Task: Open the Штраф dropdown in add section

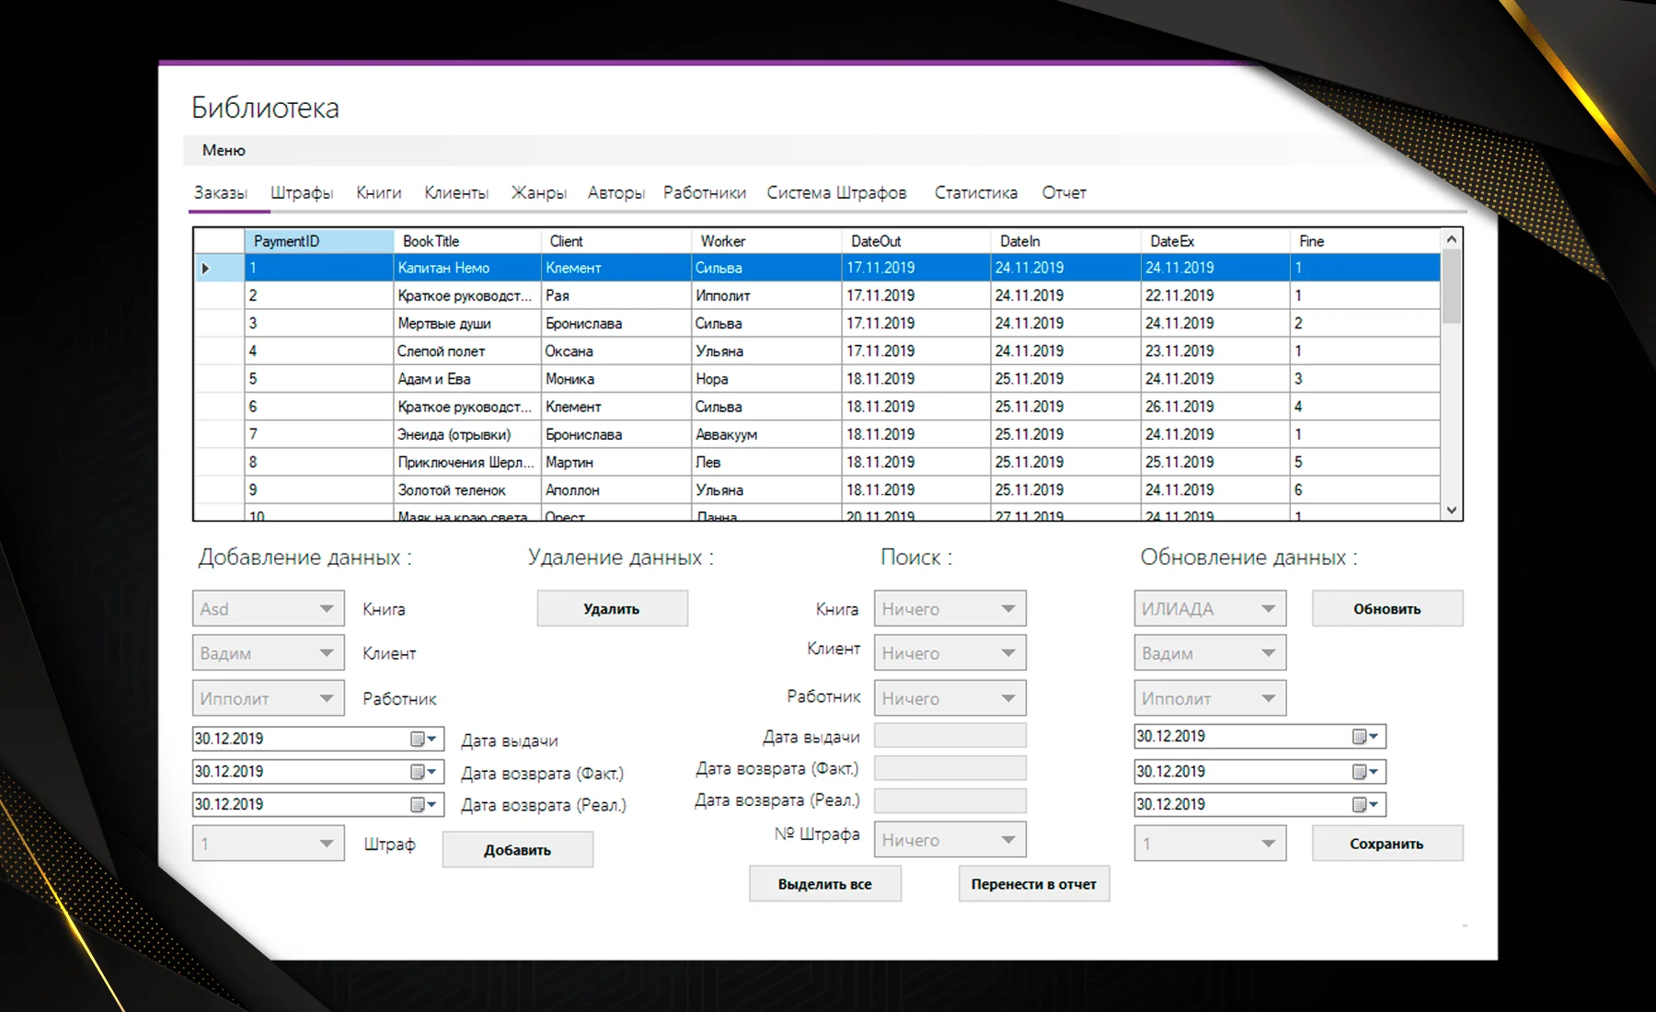Action: tap(268, 844)
